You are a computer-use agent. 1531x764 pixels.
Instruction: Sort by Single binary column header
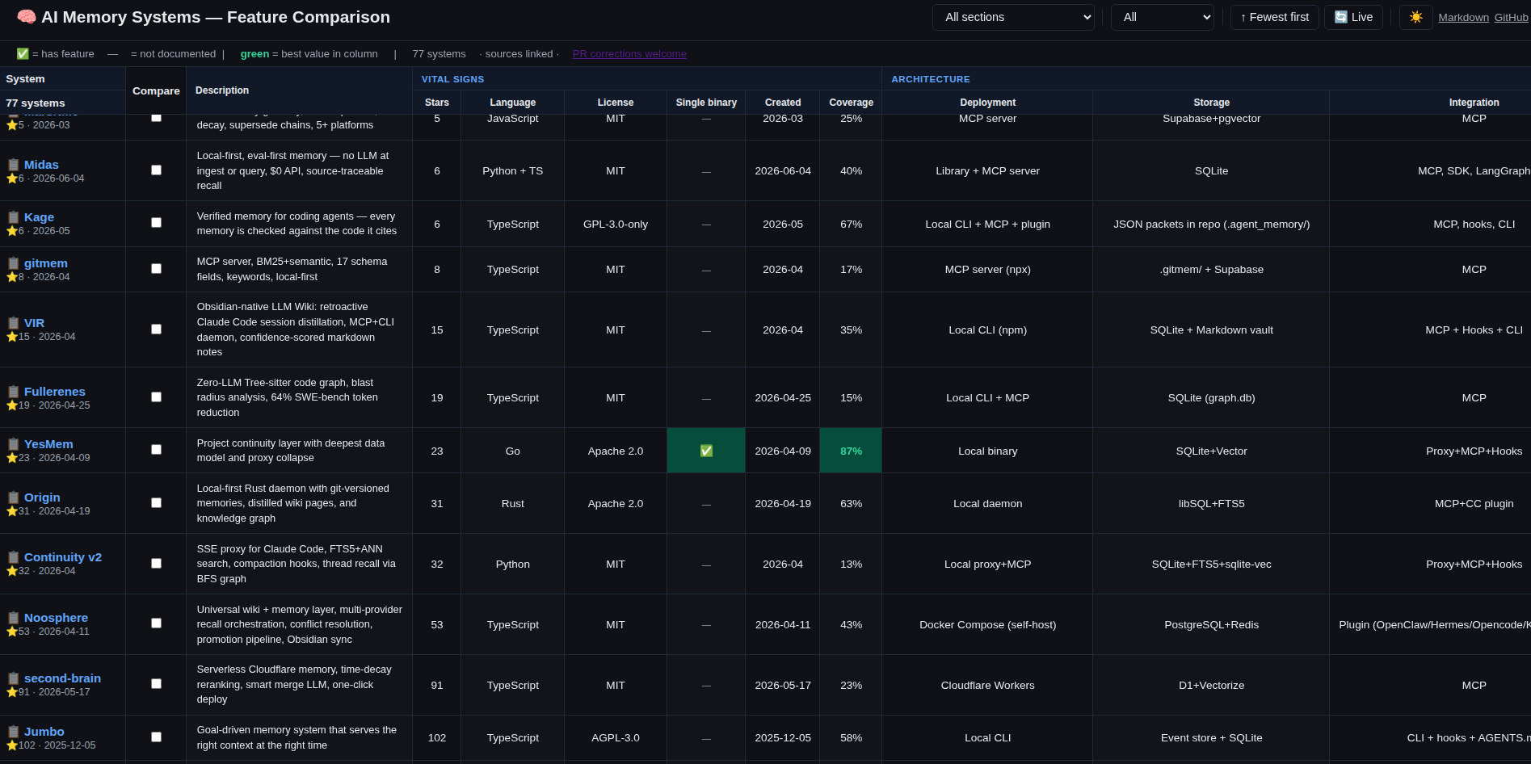coord(706,103)
